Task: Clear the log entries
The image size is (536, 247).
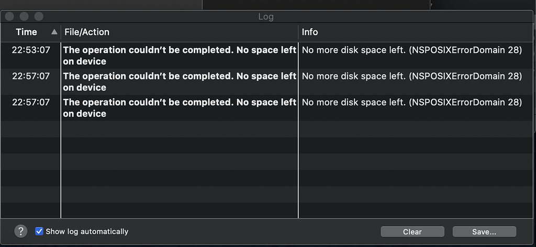Action: tap(412, 232)
